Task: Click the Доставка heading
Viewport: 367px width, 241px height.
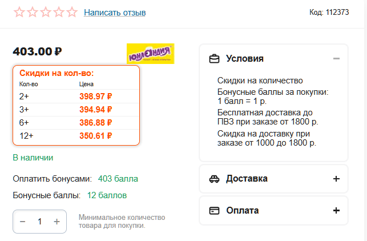Action: [247, 179]
